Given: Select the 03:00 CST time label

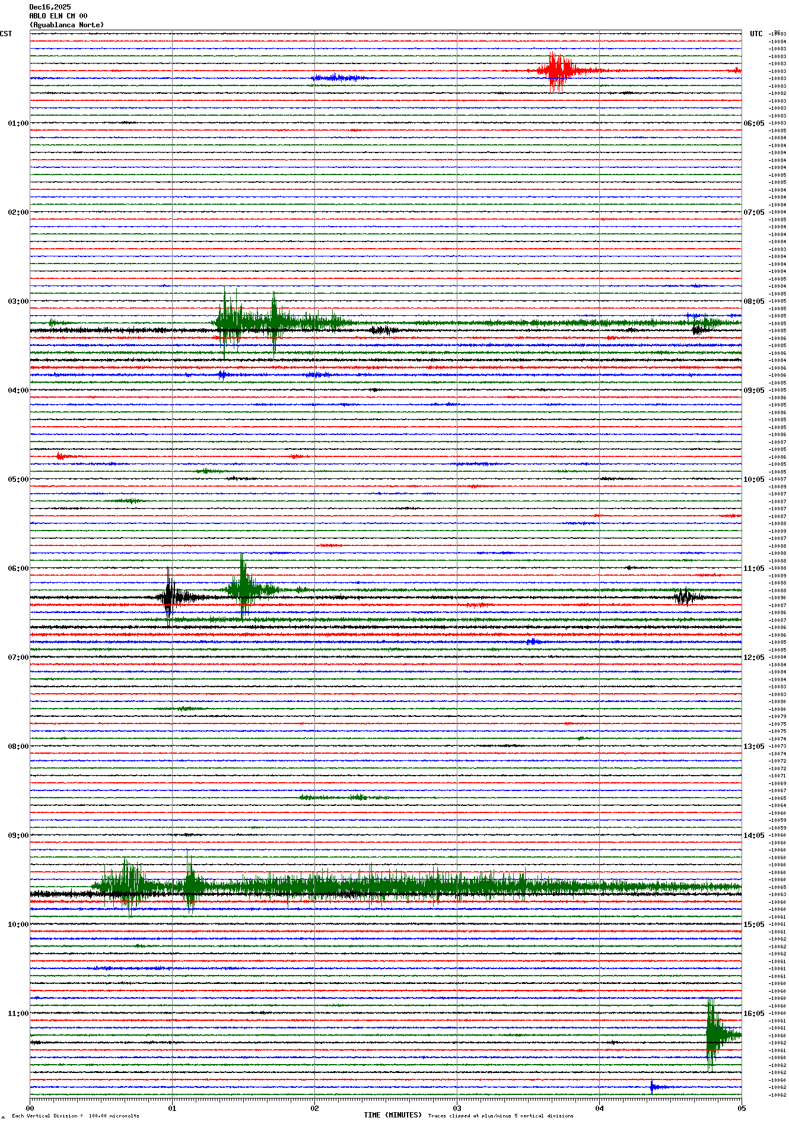Looking at the screenshot, I should (18, 301).
